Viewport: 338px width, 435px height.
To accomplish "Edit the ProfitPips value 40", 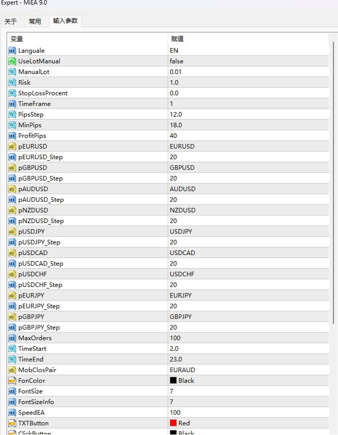I will point(248,136).
